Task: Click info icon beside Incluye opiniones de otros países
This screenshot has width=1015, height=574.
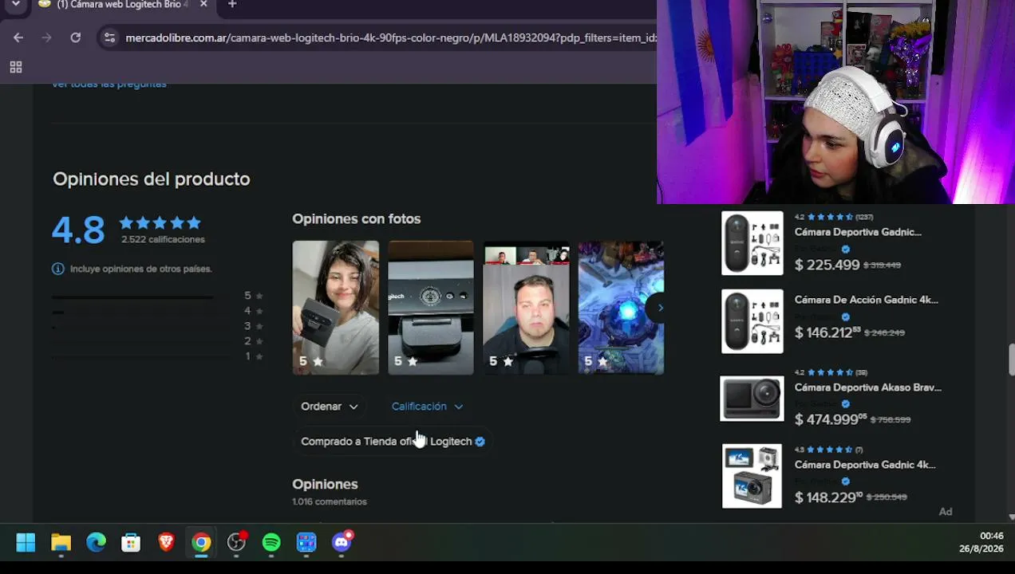Action: coord(57,269)
